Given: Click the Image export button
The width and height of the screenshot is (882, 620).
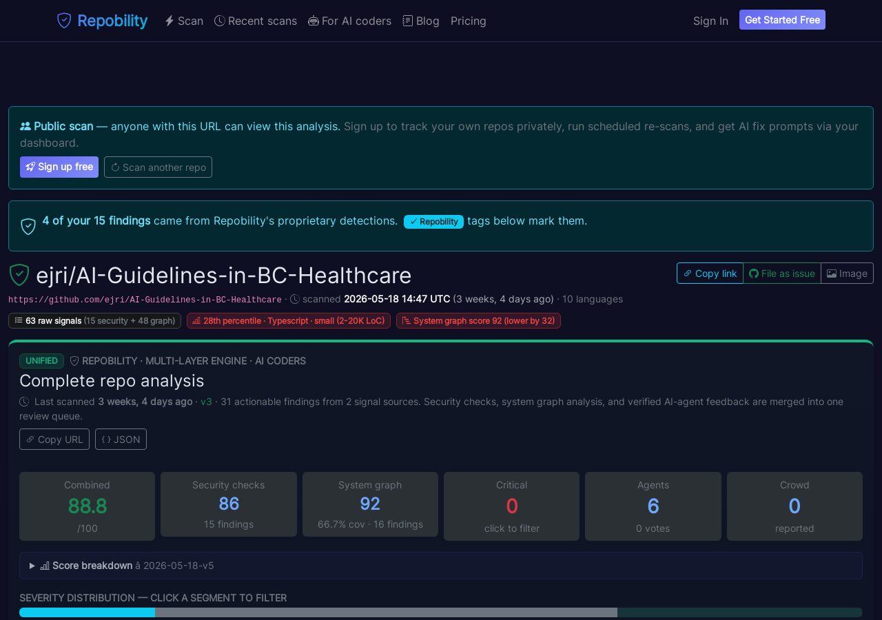Looking at the screenshot, I should click(x=847, y=273).
